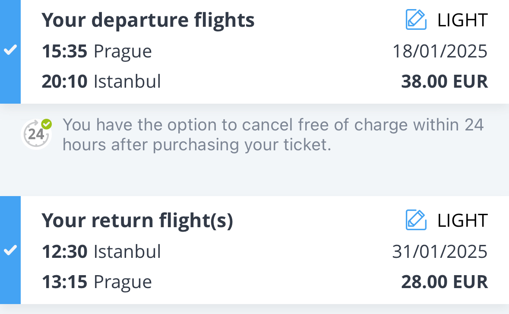This screenshot has height=314, width=509.
Task: Edit the return flight fare pencil icon
Action: click(x=416, y=220)
